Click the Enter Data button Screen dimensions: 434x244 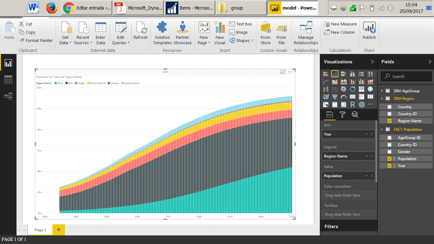pyautogui.click(x=100, y=33)
